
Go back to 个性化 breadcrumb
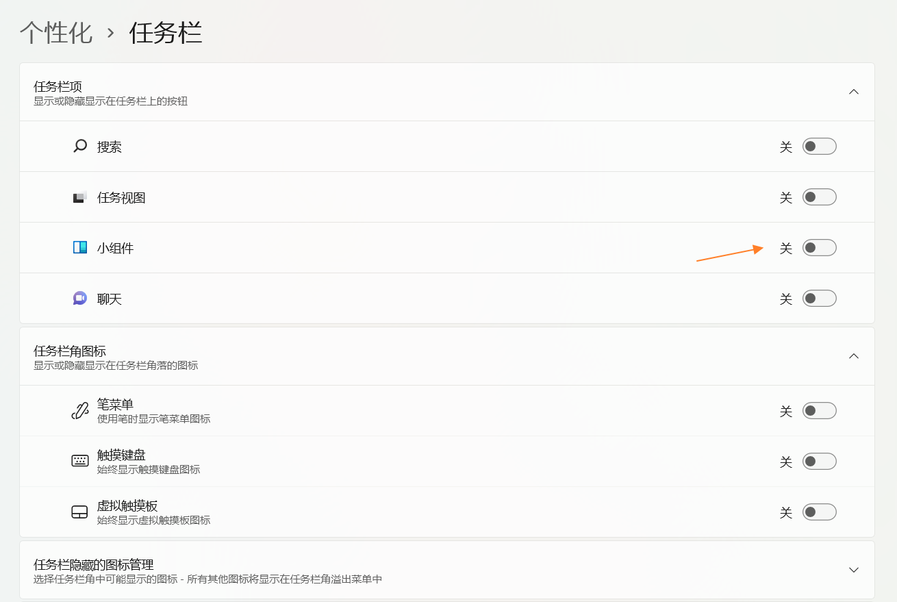tap(56, 32)
